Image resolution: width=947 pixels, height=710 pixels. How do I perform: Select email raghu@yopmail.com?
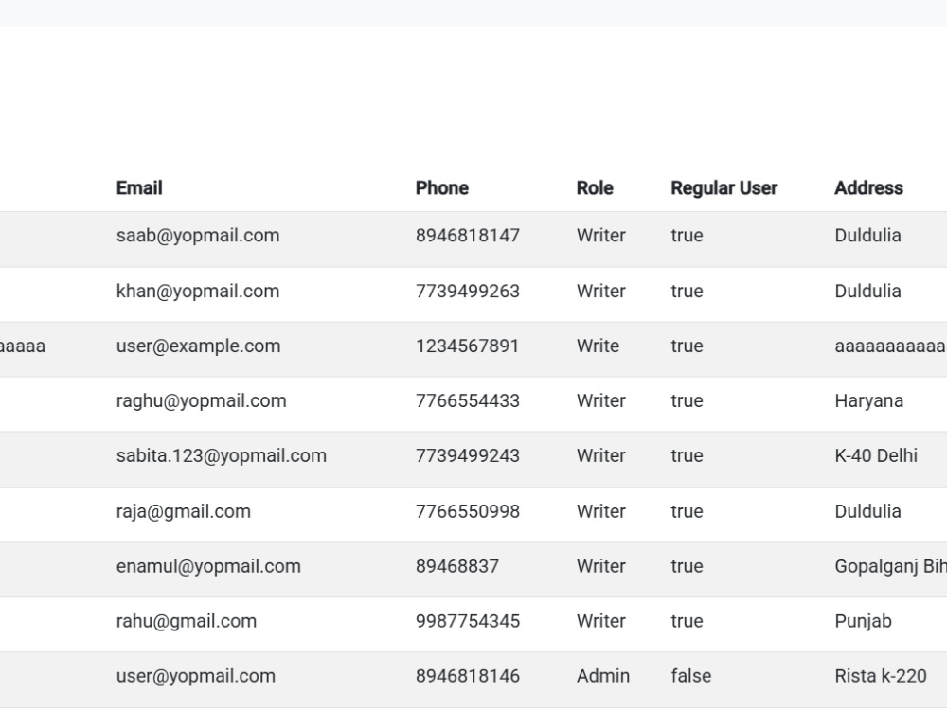[201, 400]
